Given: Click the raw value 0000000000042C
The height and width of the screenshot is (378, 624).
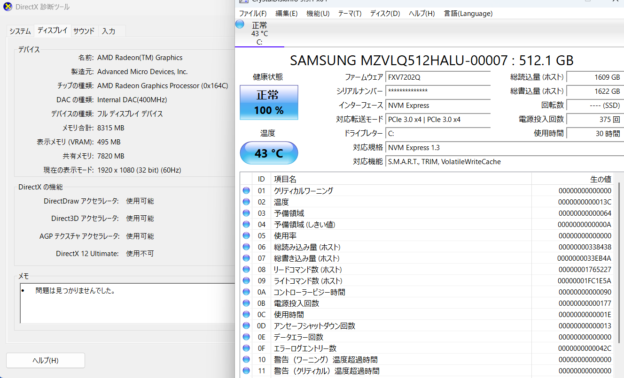Looking at the screenshot, I should 585,348.
